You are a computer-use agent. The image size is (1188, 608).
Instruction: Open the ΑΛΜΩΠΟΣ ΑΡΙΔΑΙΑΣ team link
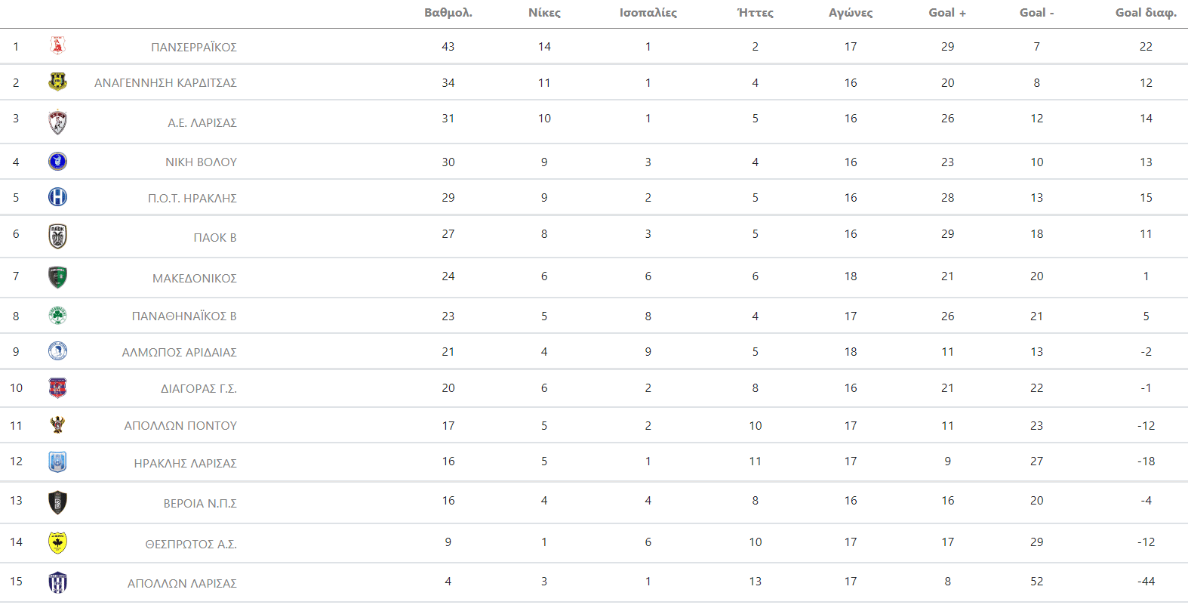(180, 352)
